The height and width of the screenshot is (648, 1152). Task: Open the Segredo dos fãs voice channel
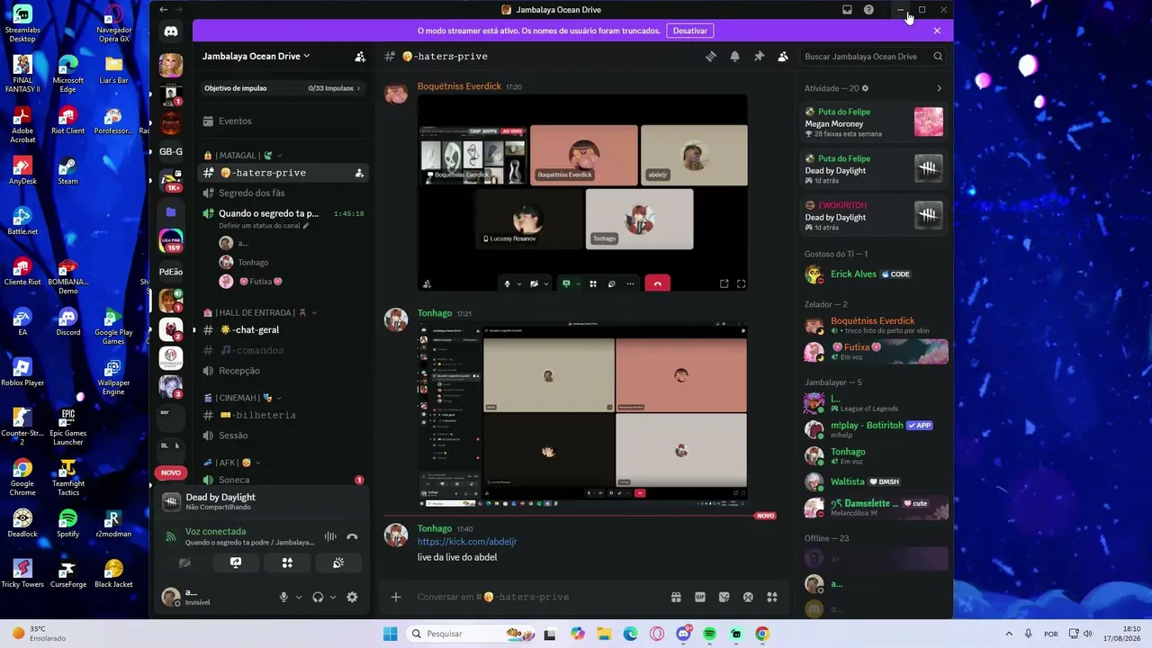283,193
